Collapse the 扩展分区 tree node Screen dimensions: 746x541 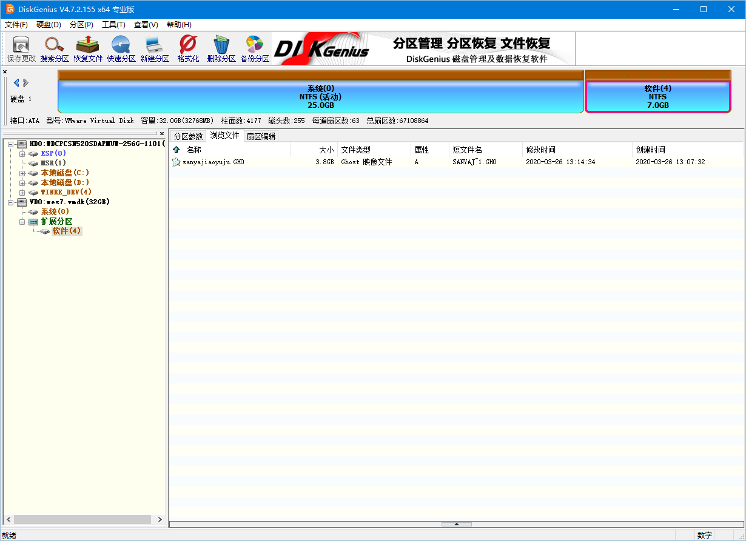click(x=22, y=221)
